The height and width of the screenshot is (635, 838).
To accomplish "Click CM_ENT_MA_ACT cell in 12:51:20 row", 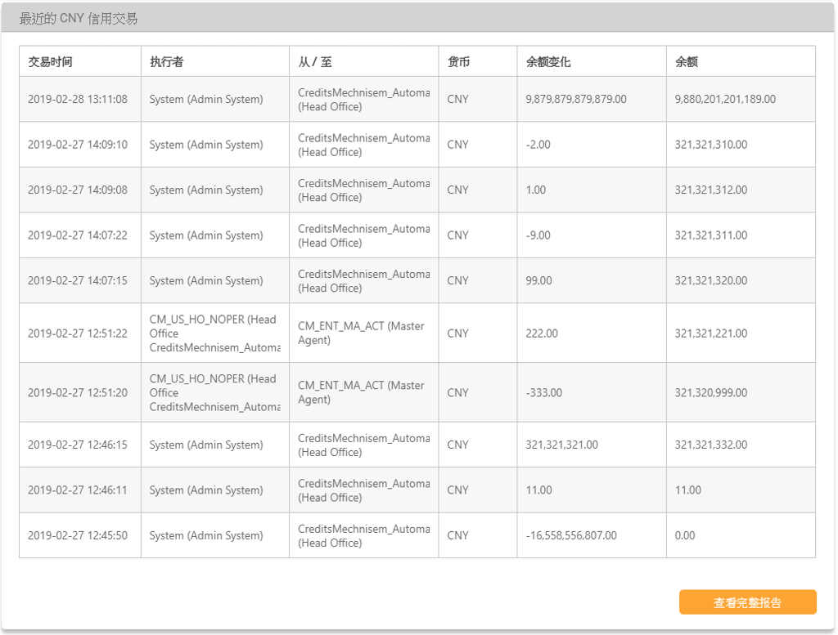I will (x=361, y=392).
